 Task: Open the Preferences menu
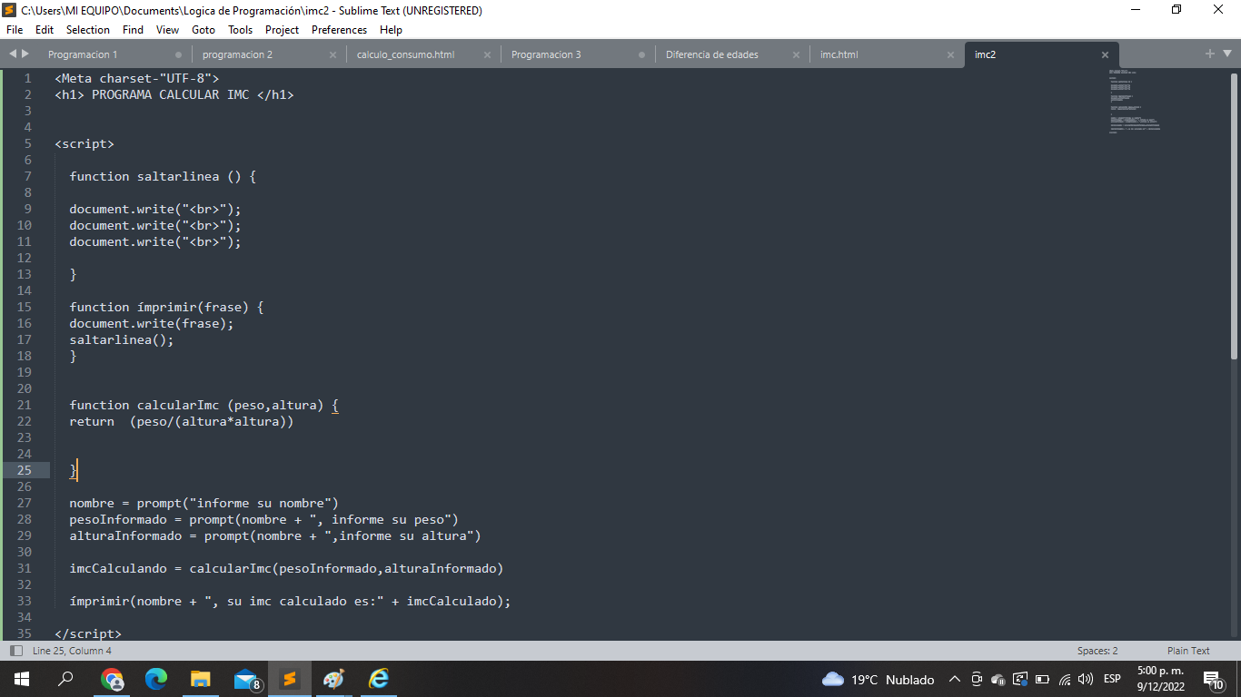click(339, 30)
